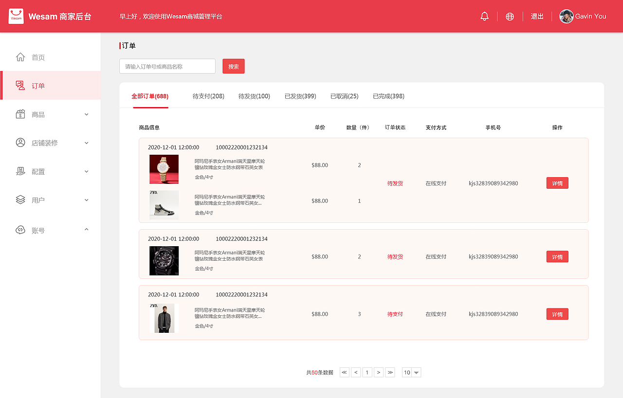
Task: Collapse the 账号 sidebar menu
Action: pos(86,229)
